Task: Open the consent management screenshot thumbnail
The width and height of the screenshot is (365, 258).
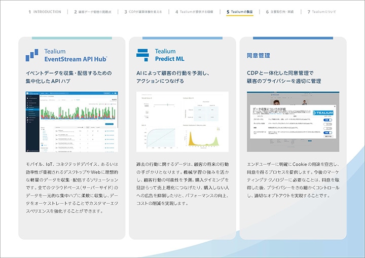Action: pos(293,122)
